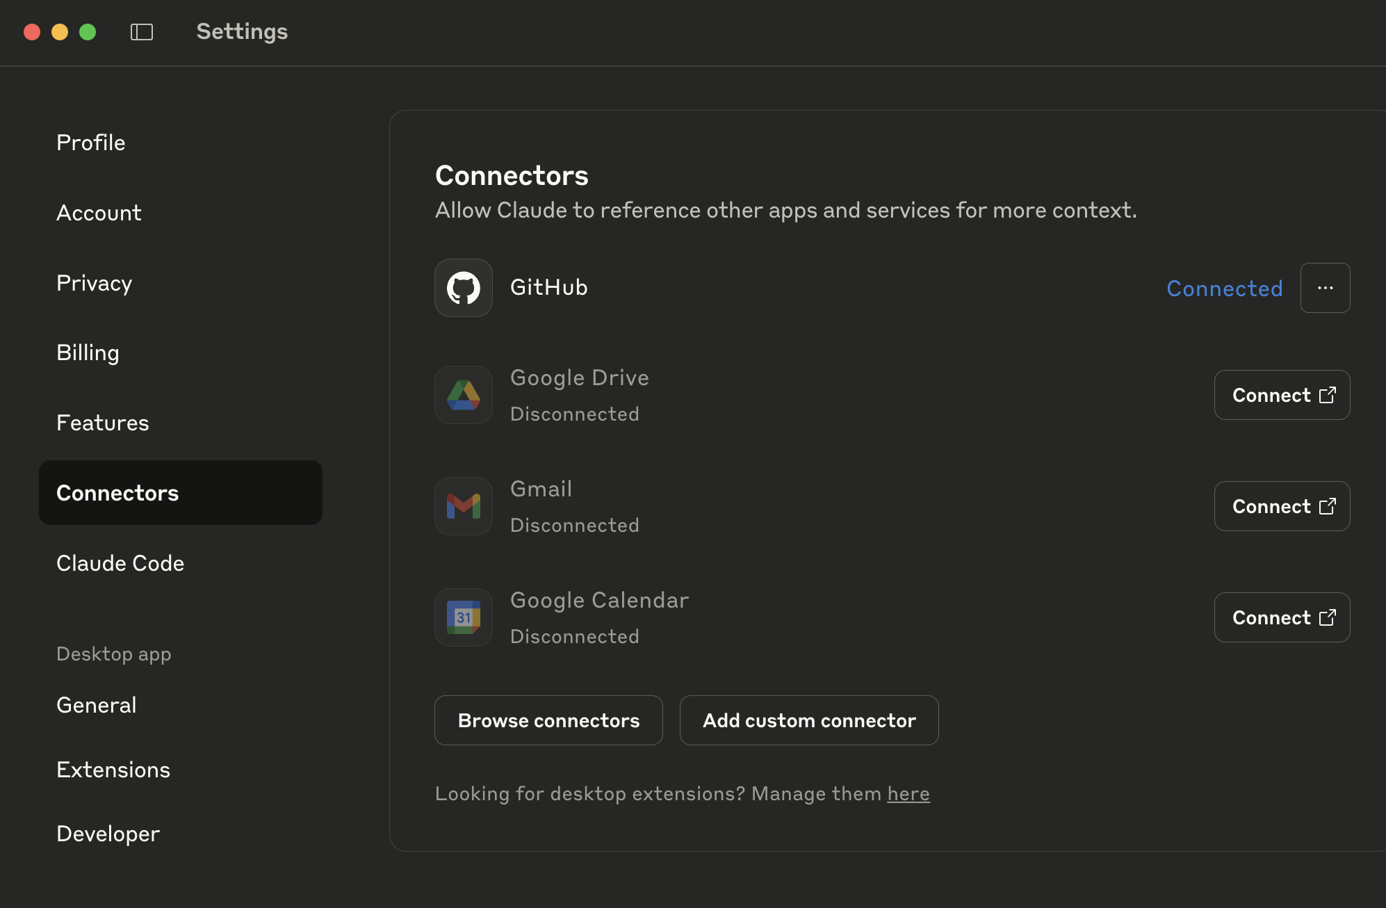1386x908 pixels.
Task: Connect the Google Drive connector
Action: point(1282,395)
